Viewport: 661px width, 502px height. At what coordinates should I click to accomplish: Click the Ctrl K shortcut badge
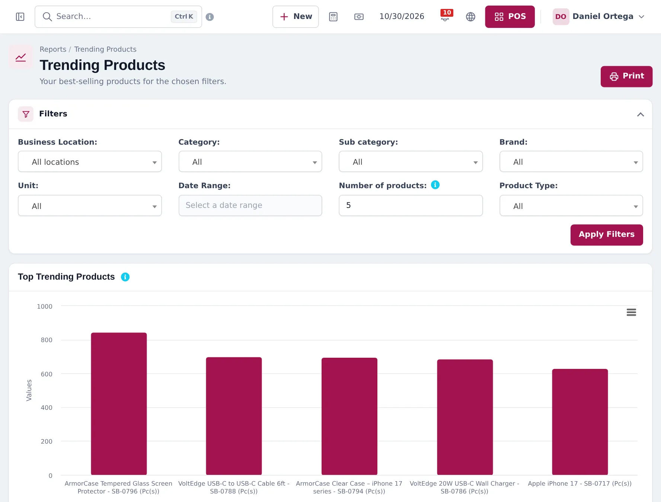(x=184, y=16)
